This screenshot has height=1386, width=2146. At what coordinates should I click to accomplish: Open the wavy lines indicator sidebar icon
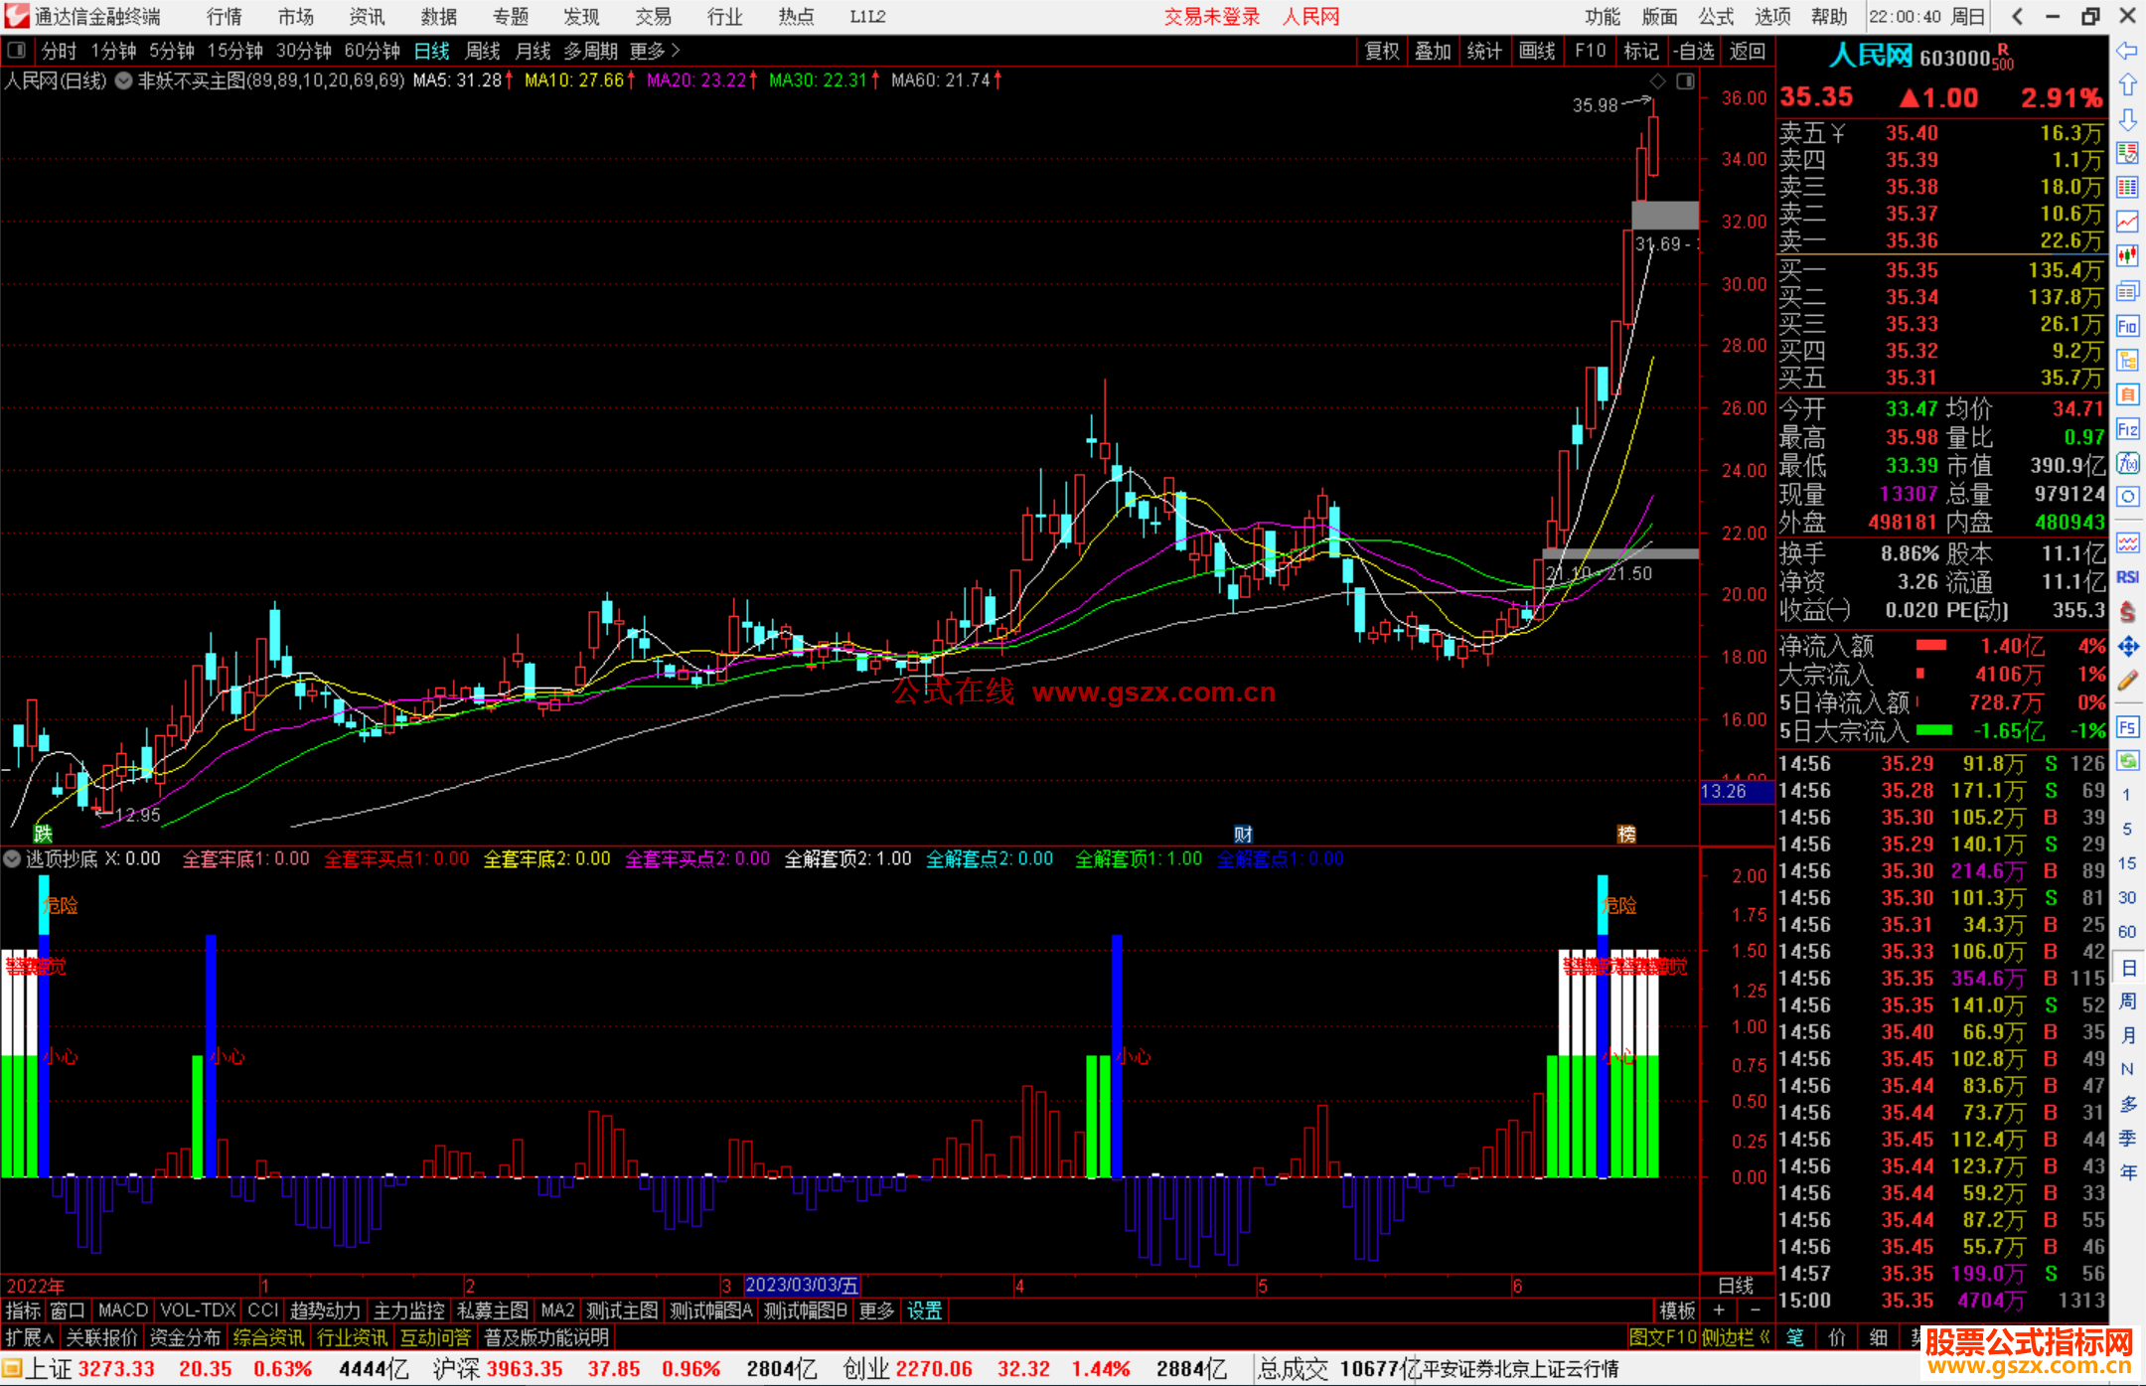[x=2127, y=542]
